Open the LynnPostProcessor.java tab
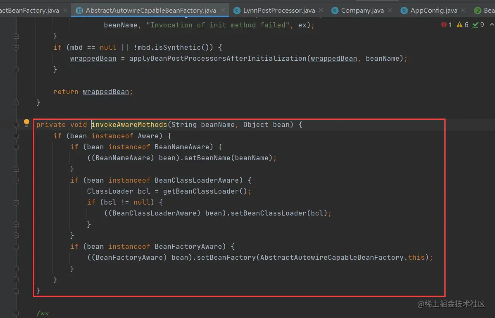This screenshot has height=318, width=495. pos(279,11)
